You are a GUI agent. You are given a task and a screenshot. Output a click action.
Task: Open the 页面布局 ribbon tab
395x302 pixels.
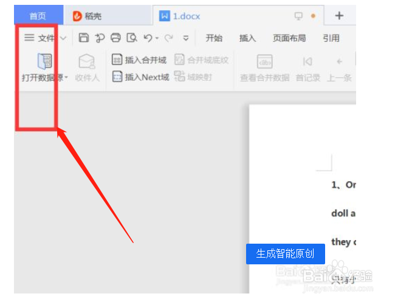[289, 38]
